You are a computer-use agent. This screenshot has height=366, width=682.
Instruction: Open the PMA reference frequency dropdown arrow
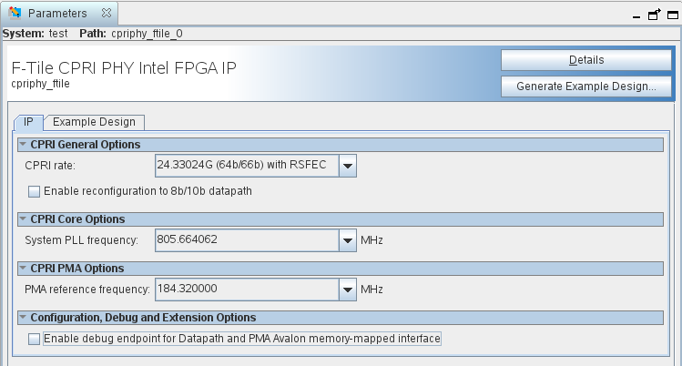(x=347, y=290)
